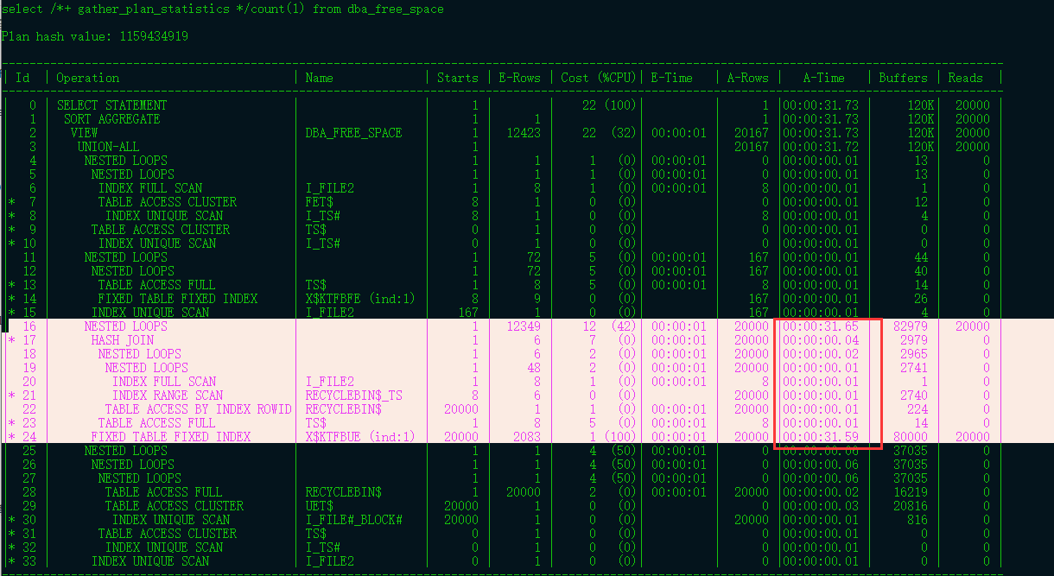Click the 'RECYCLEBIN$_TS' index name
Image resolution: width=1054 pixels, height=576 pixels.
[x=354, y=396]
